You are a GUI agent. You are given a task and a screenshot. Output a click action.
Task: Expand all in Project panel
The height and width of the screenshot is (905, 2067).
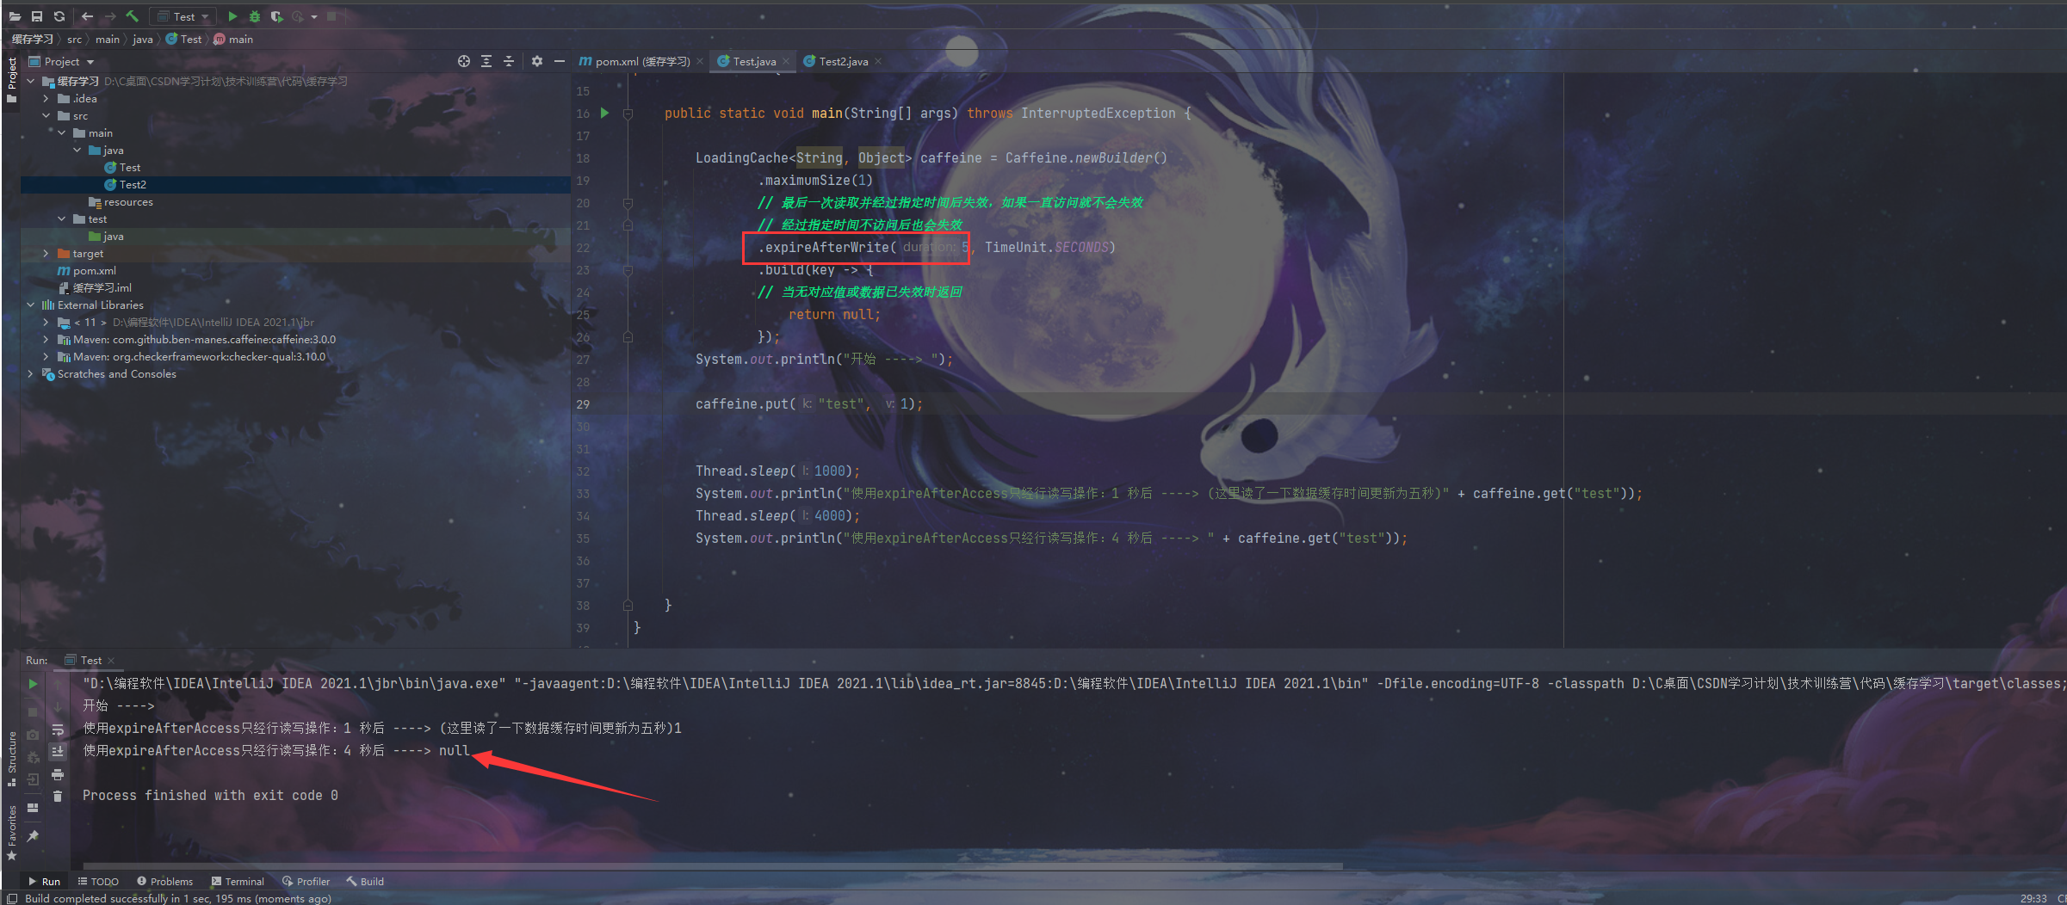[x=486, y=61]
